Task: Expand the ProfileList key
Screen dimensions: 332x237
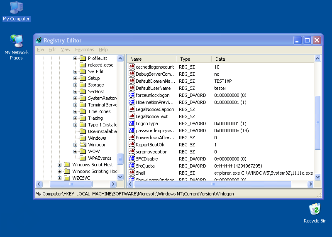Action: 75,58
